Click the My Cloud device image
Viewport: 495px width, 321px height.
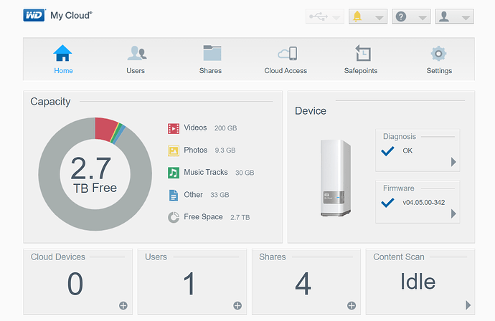[335, 178]
